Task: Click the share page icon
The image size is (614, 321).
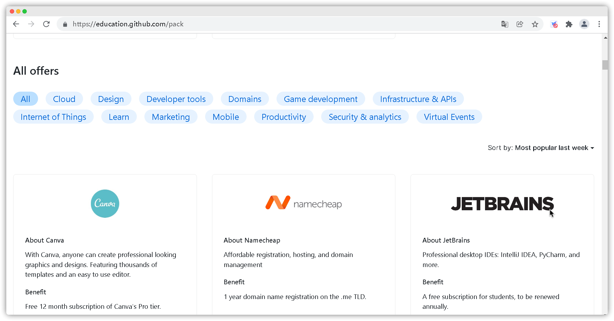Action: [520, 24]
